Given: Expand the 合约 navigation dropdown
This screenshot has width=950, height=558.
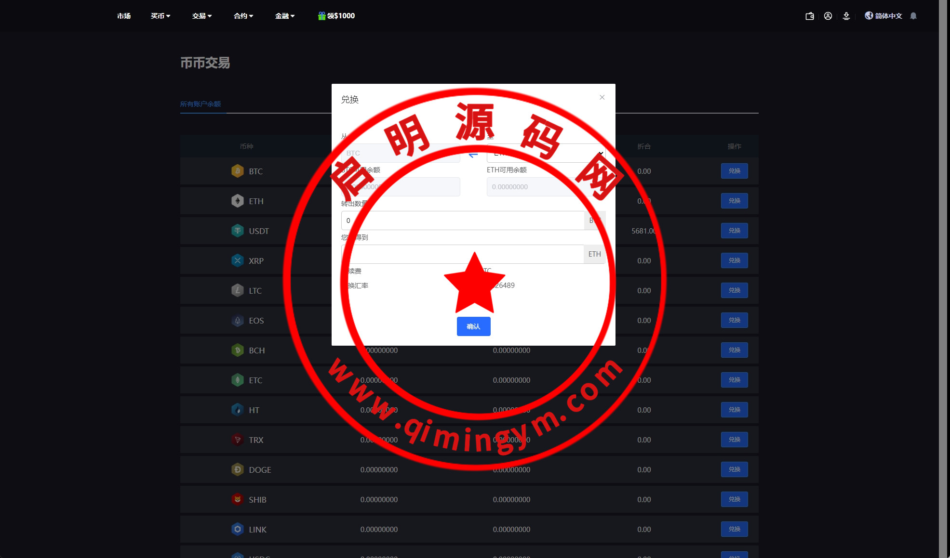Looking at the screenshot, I should [243, 16].
